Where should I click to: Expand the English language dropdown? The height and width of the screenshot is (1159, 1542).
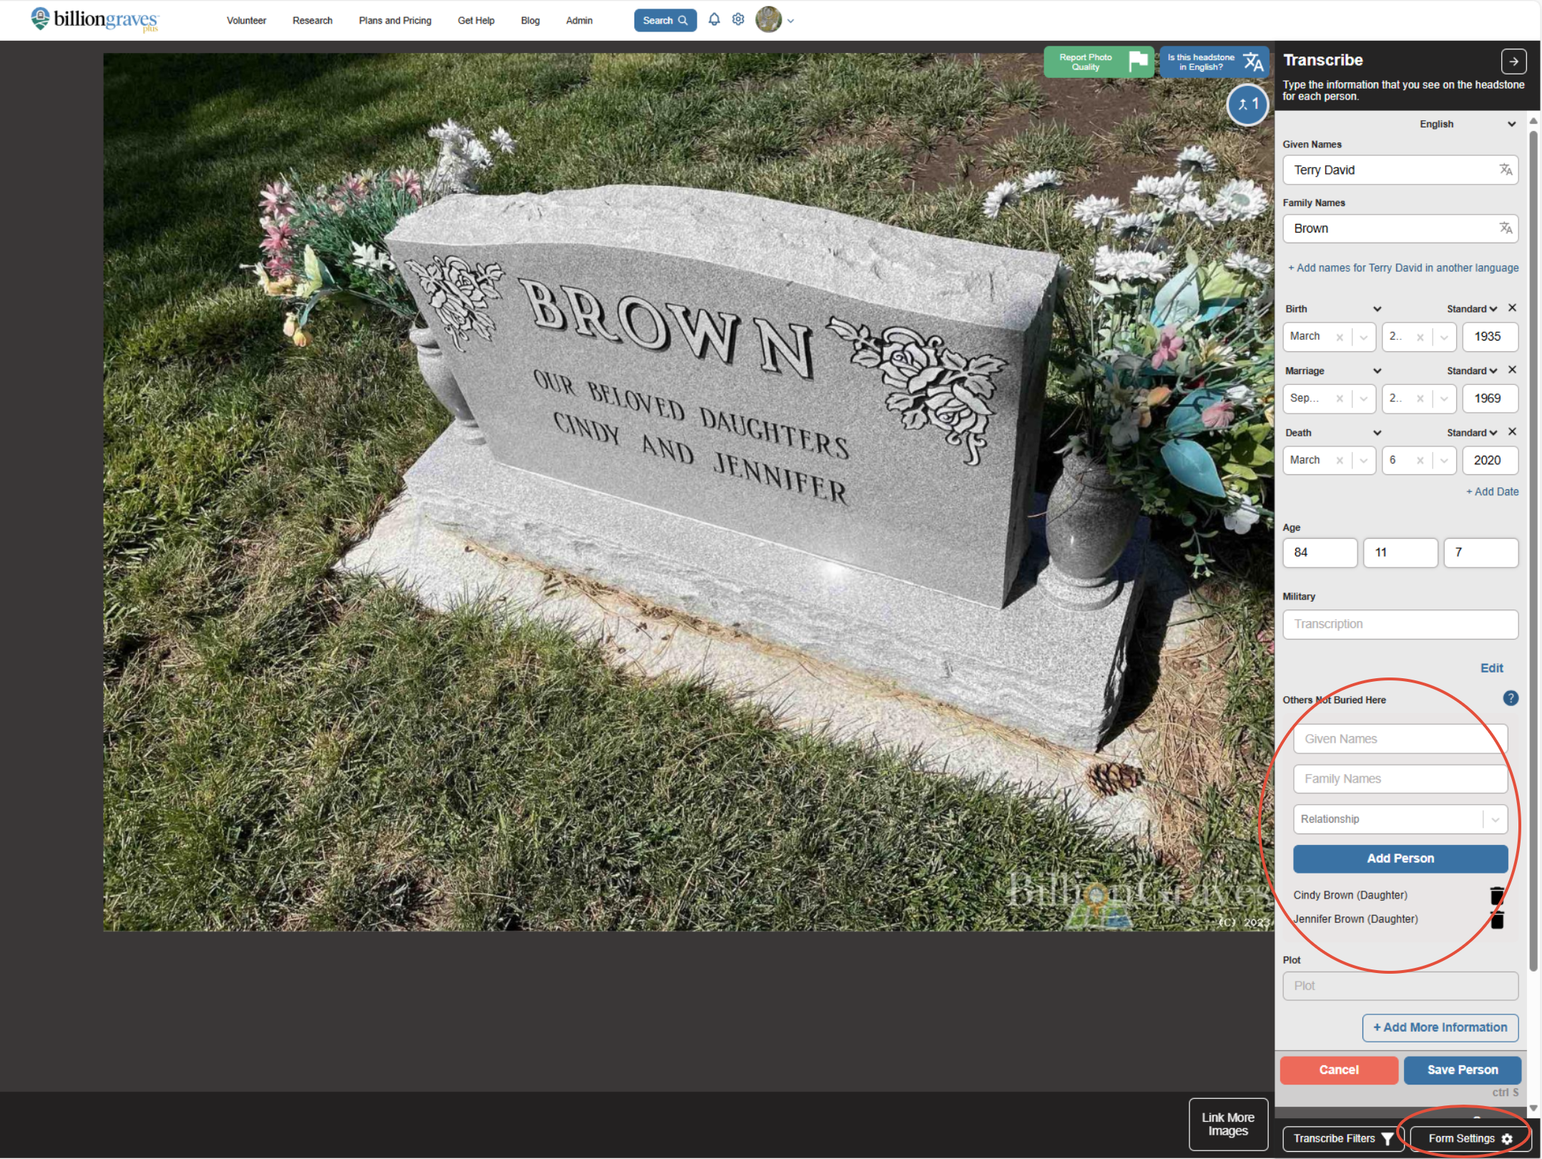(x=1511, y=124)
